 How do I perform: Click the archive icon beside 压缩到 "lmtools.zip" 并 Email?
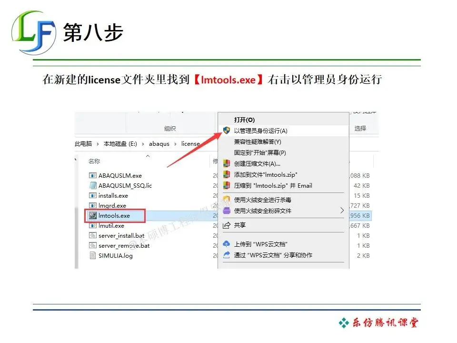227,185
